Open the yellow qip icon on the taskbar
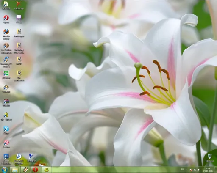Screen dimensions: 217x173 (46, 170)
